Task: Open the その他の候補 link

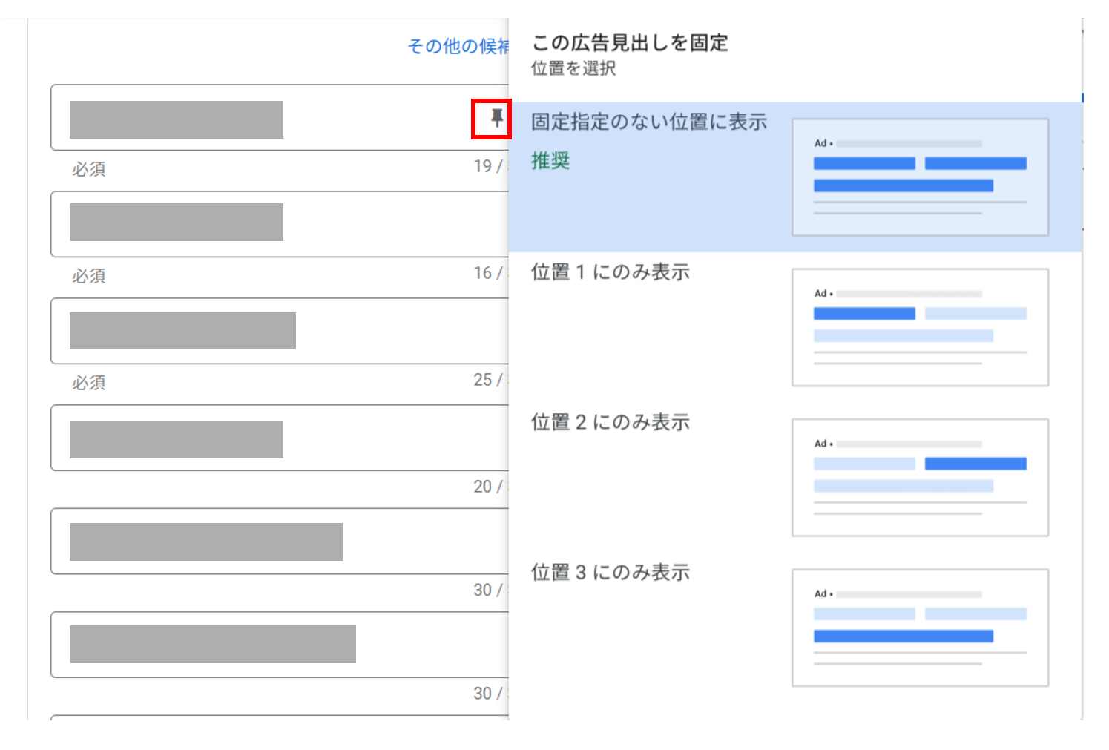Action: [458, 46]
